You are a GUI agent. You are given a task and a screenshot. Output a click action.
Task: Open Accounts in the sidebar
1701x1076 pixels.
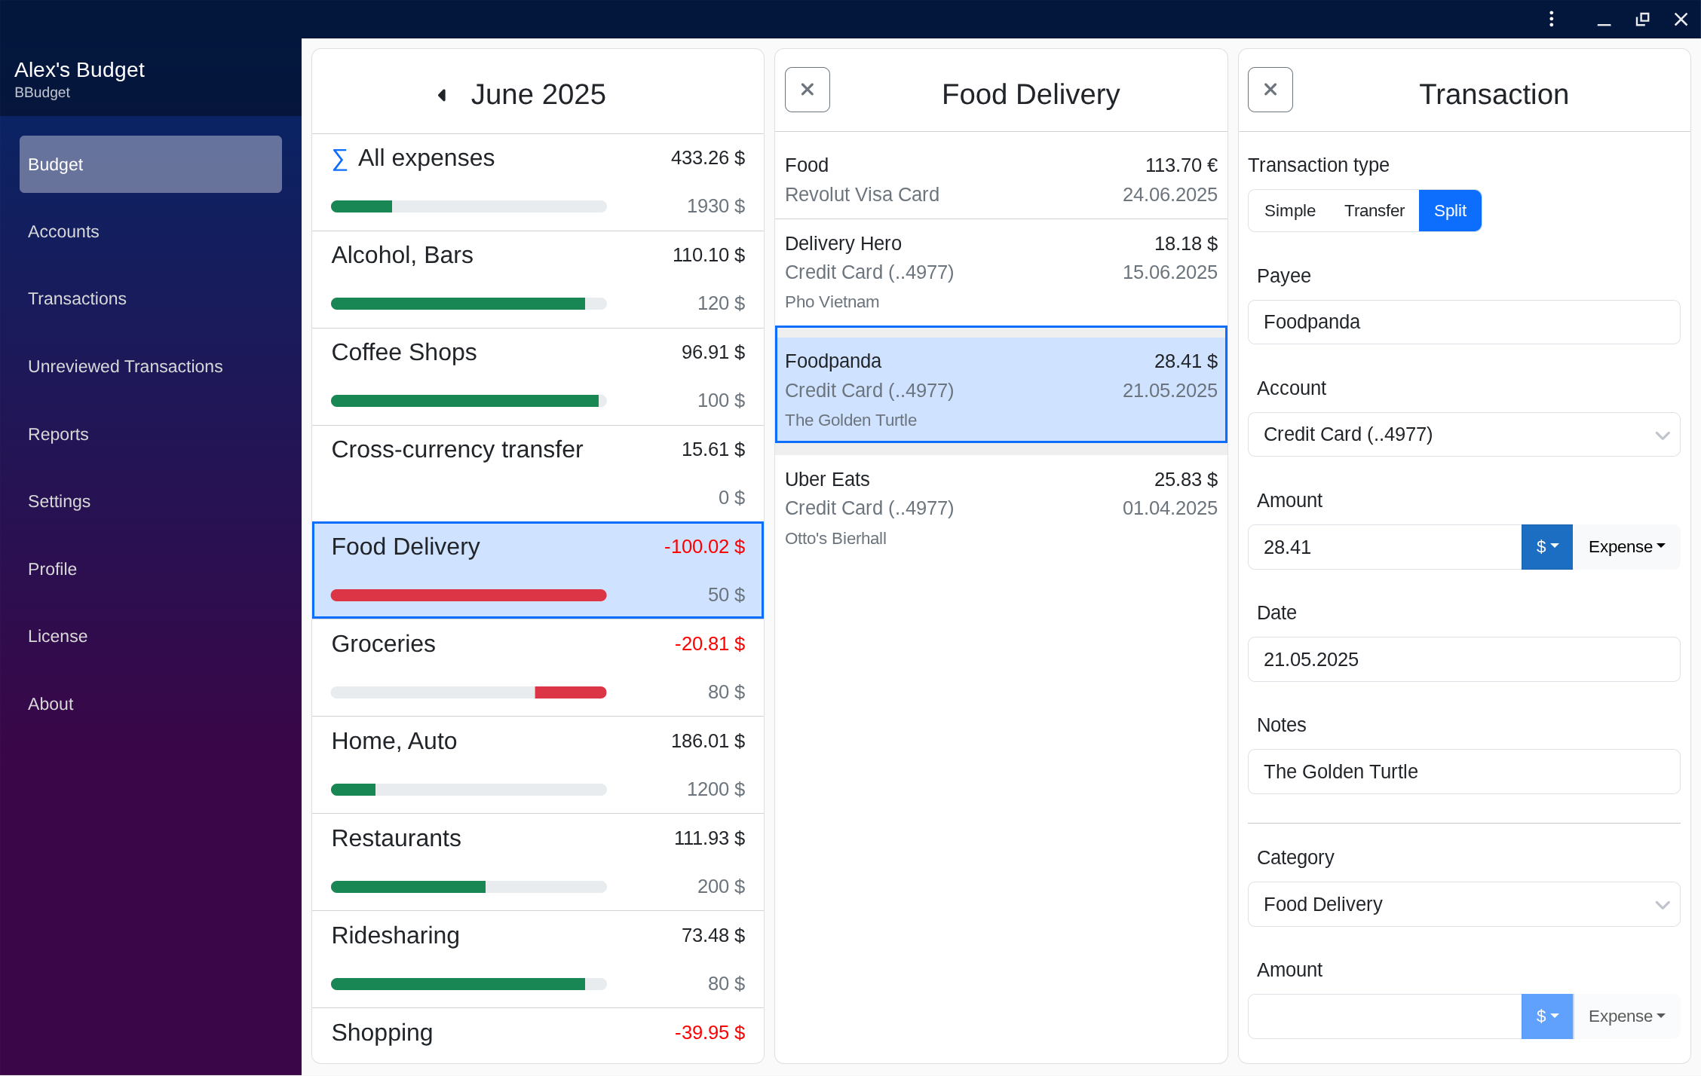151,232
